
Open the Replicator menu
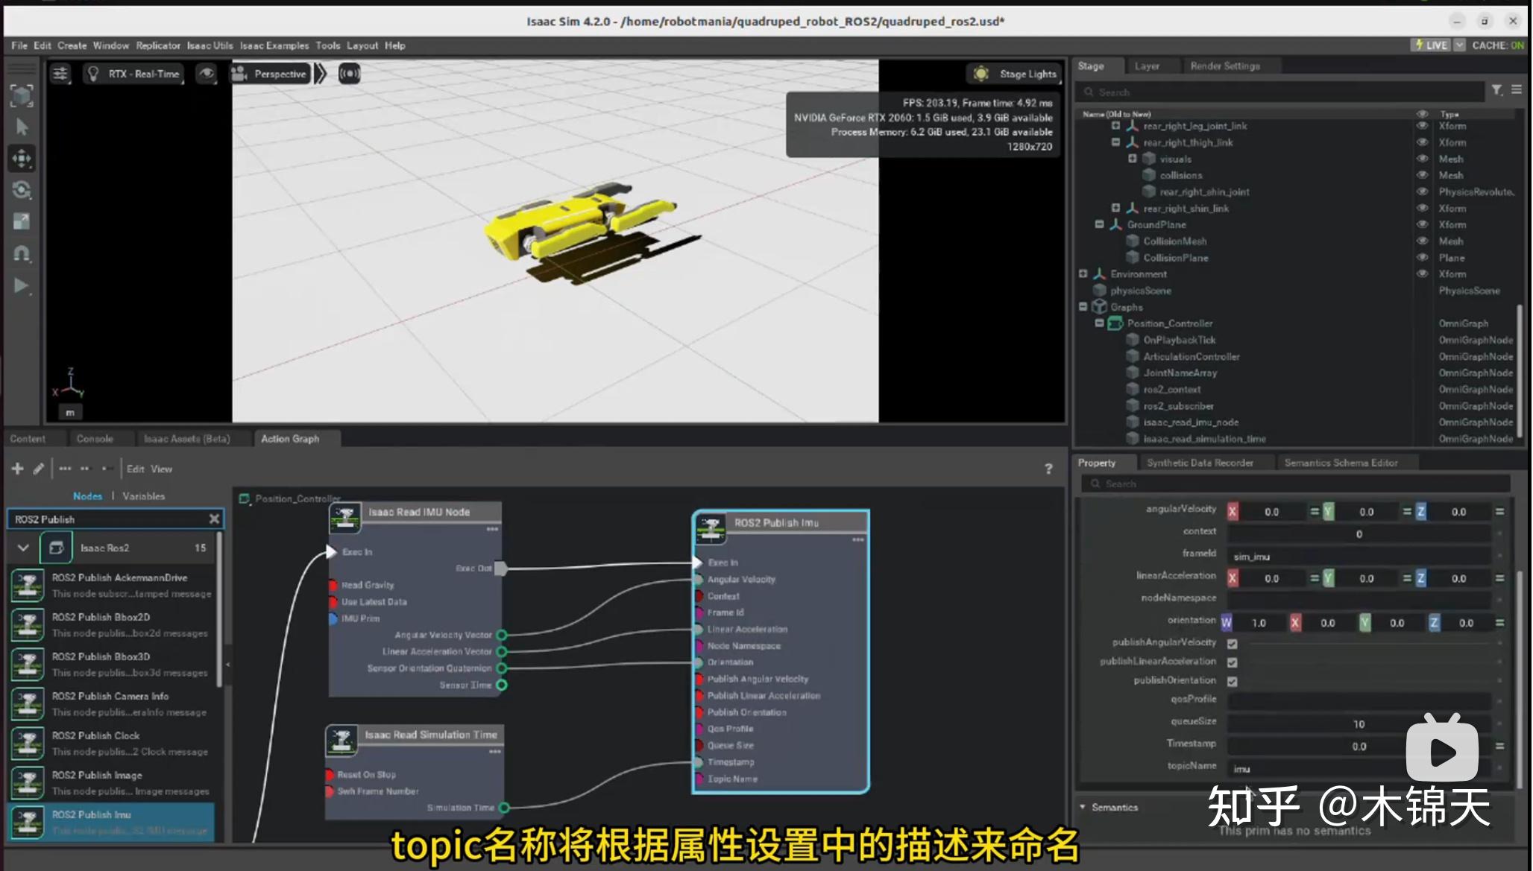157,45
